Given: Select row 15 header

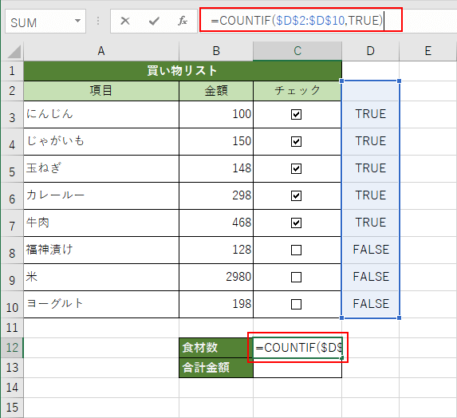Looking at the screenshot, I should click(12, 408).
